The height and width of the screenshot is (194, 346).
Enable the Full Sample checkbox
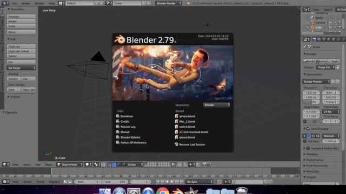pyautogui.click(x=305, y=141)
